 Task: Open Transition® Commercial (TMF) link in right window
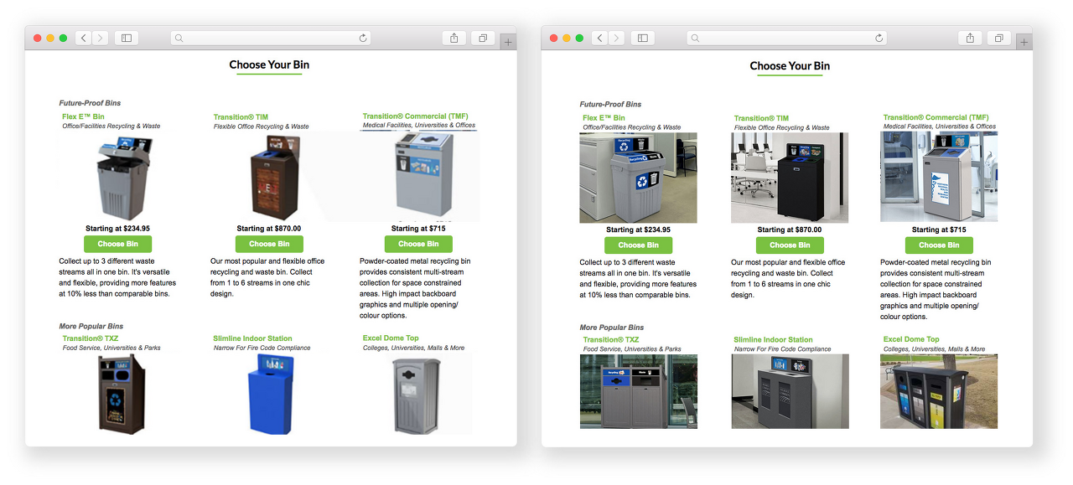[x=936, y=118]
